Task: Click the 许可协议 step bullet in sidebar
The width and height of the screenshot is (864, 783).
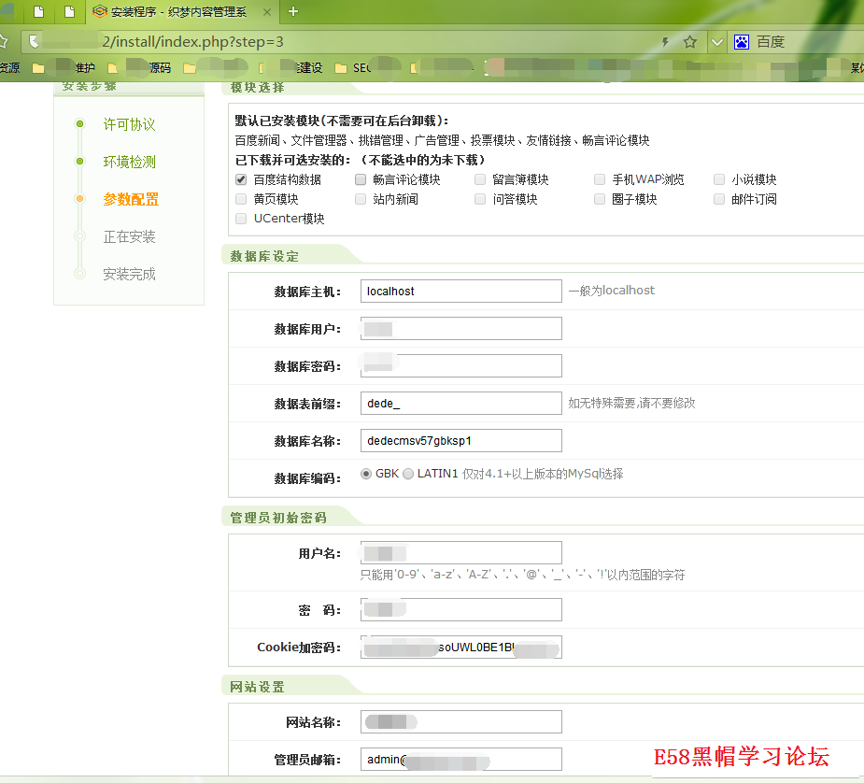Action: pos(80,124)
